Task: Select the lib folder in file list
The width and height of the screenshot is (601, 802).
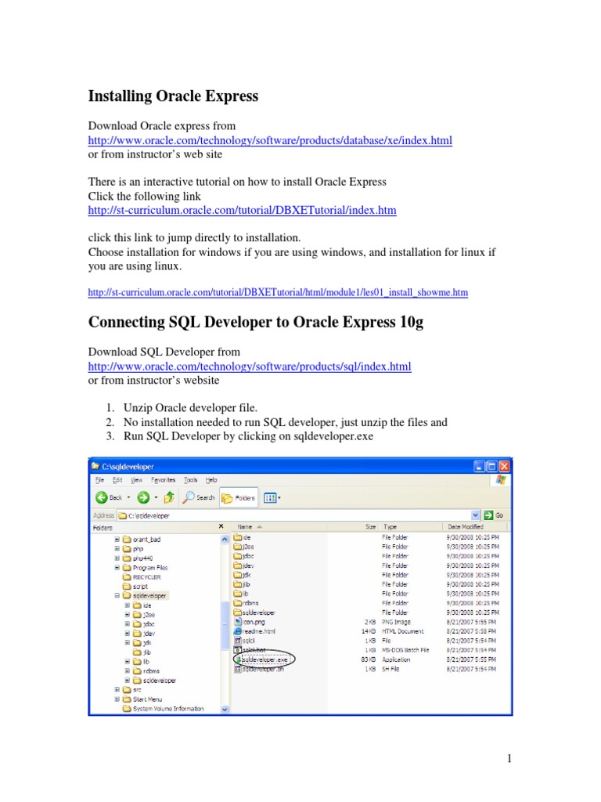Action: pyautogui.click(x=241, y=594)
